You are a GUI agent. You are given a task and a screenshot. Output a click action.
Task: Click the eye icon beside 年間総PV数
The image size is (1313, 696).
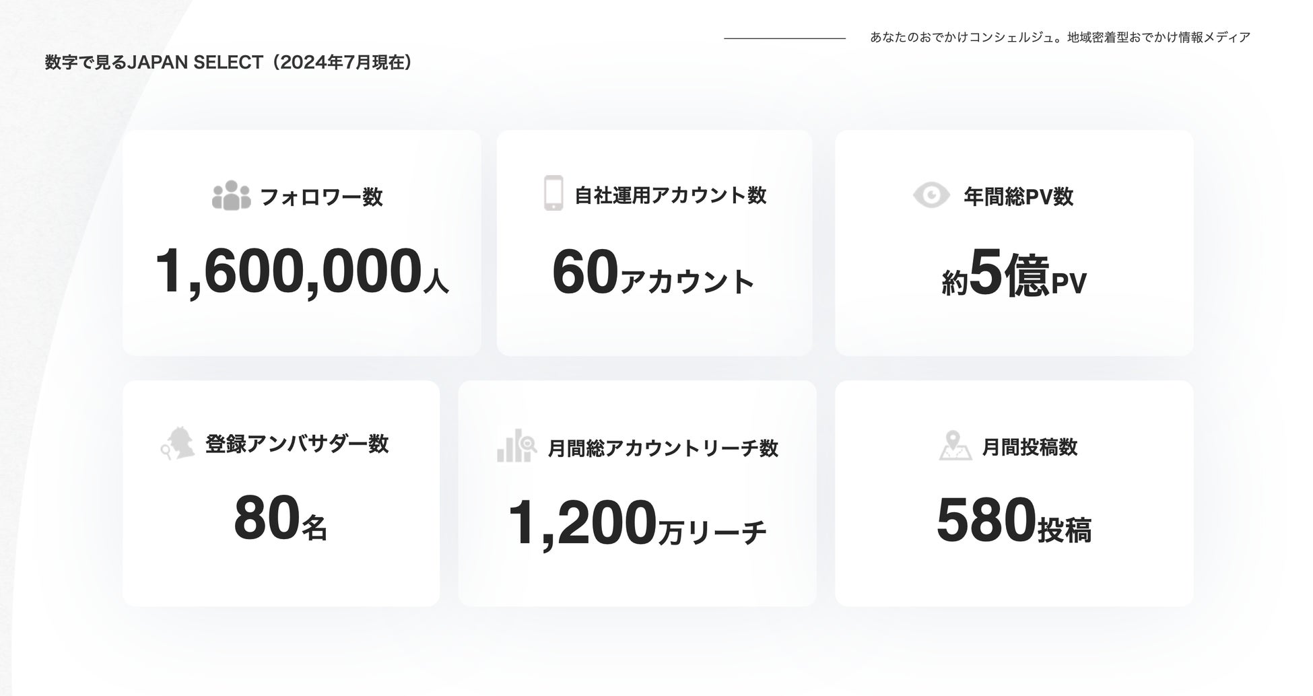tap(931, 195)
